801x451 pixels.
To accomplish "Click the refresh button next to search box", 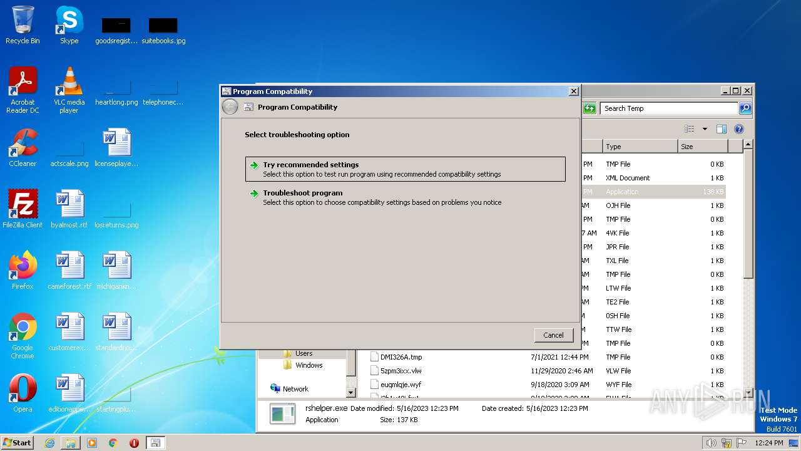I will [589, 108].
